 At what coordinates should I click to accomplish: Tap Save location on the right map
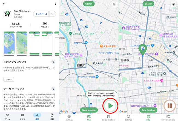[x=148, y=110]
